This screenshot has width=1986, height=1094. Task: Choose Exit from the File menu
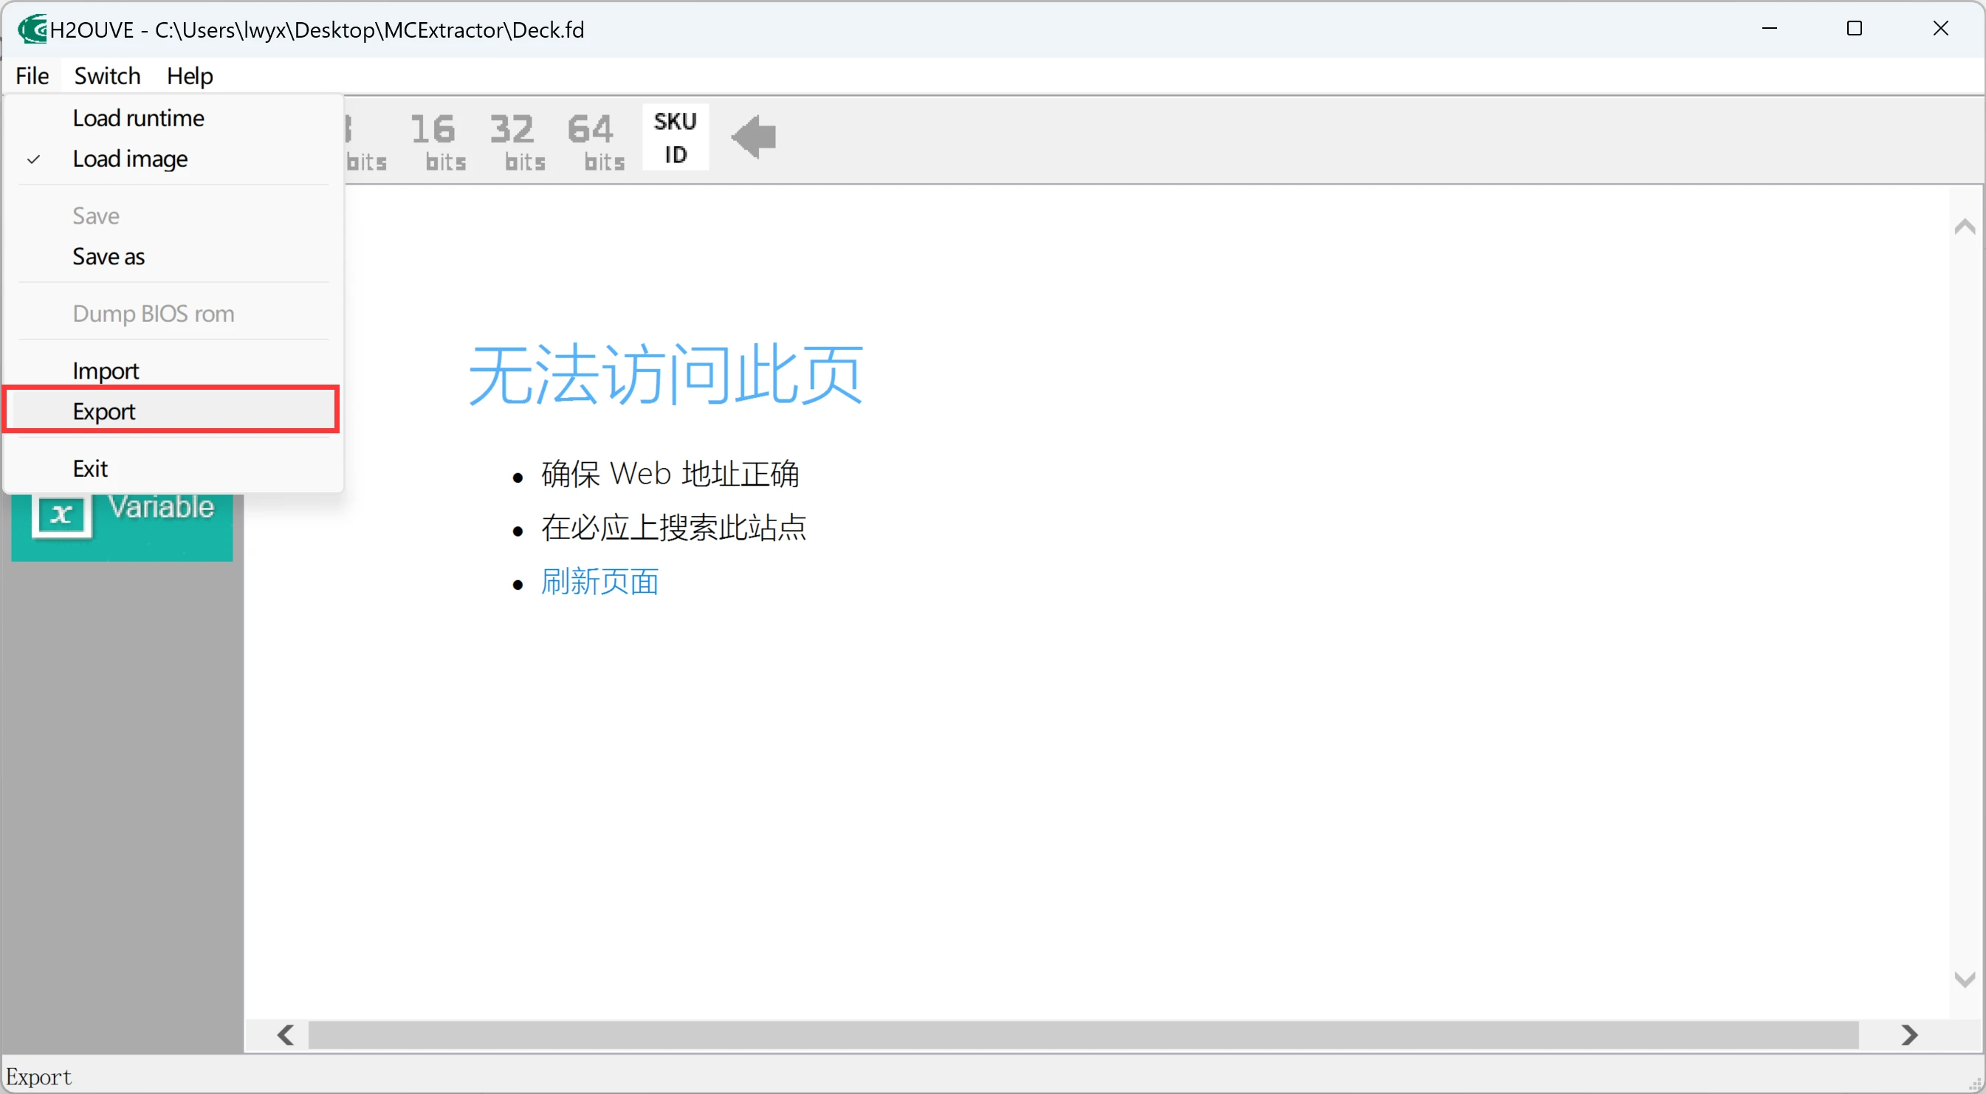[x=173, y=469]
